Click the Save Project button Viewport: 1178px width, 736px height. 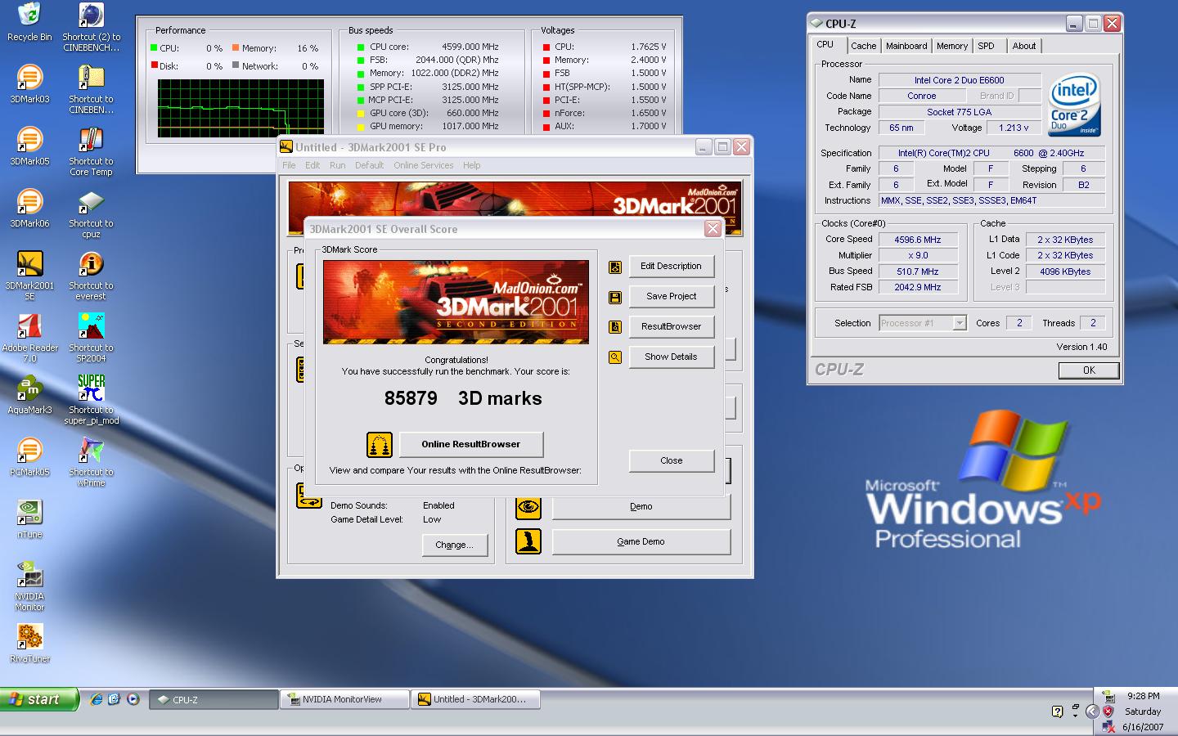(671, 297)
